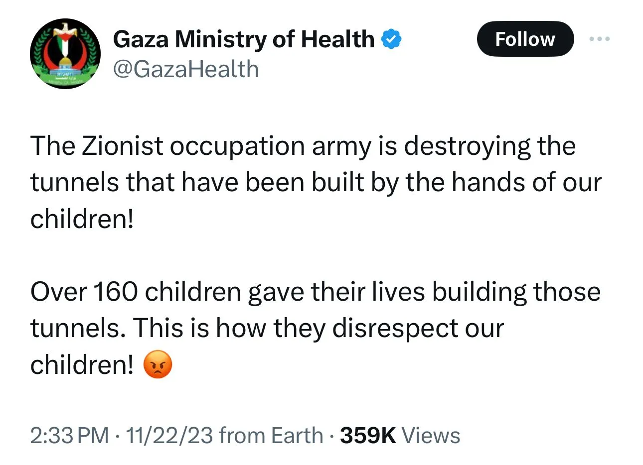The width and height of the screenshot is (643, 465).
Task: Click "children!" ending the first paragraph
Action: tap(82, 219)
